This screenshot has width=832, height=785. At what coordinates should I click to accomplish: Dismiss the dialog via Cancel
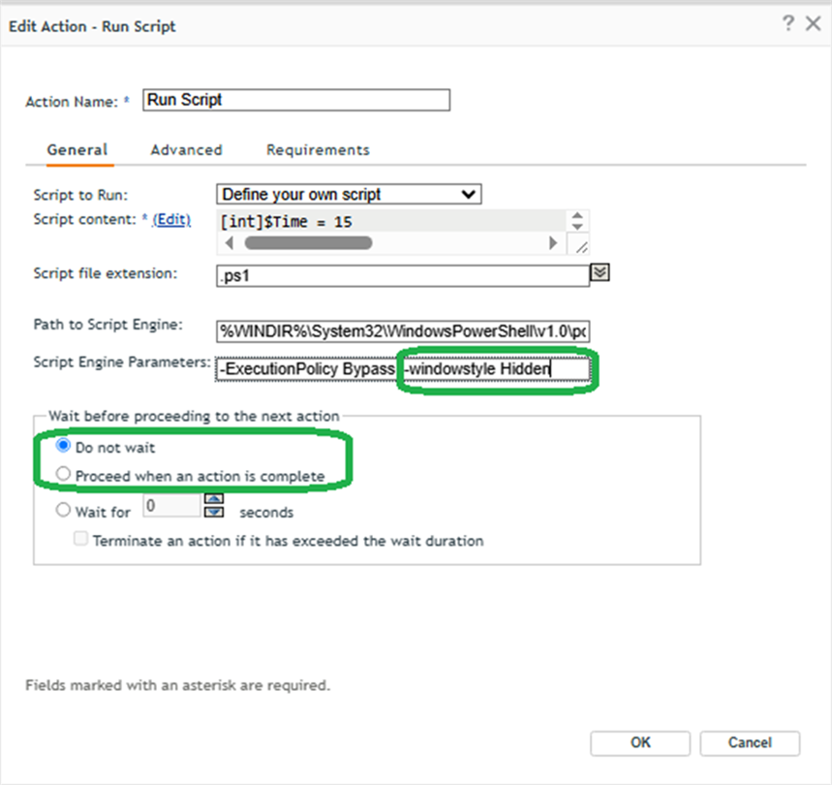point(750,743)
